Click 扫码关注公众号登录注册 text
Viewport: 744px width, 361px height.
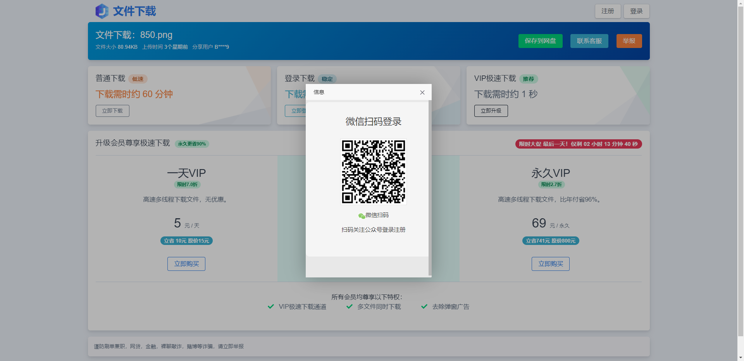point(374,230)
